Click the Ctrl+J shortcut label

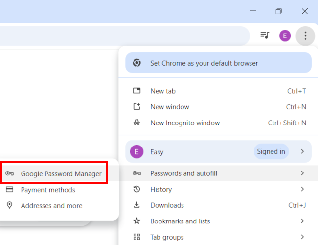coord(297,205)
